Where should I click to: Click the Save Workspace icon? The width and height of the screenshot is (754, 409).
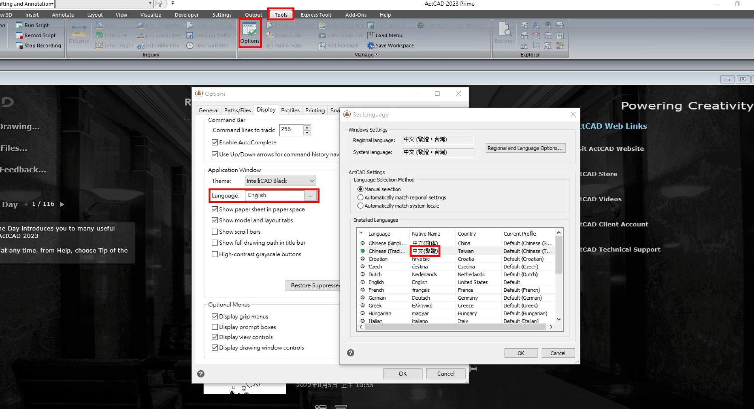coord(371,46)
